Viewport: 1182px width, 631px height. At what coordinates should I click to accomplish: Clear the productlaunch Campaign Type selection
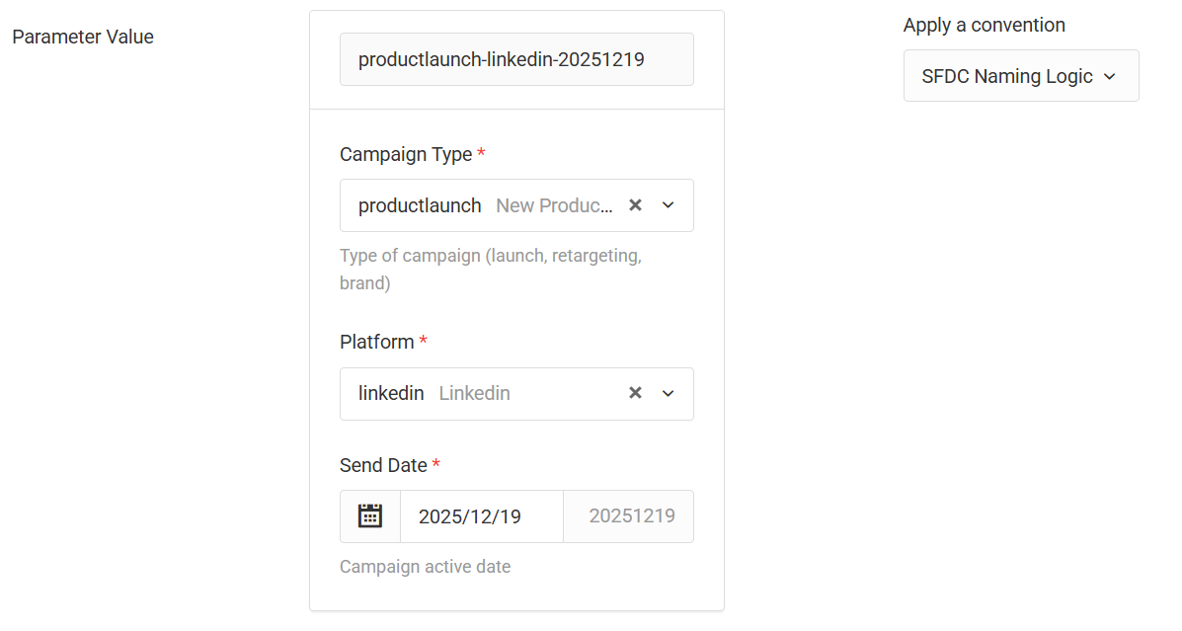click(x=636, y=205)
